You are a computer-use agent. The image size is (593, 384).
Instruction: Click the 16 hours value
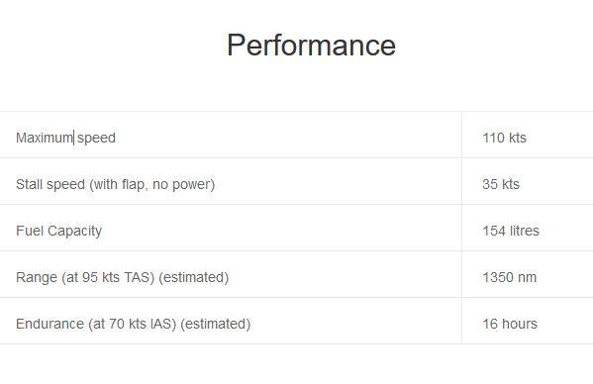(x=510, y=324)
